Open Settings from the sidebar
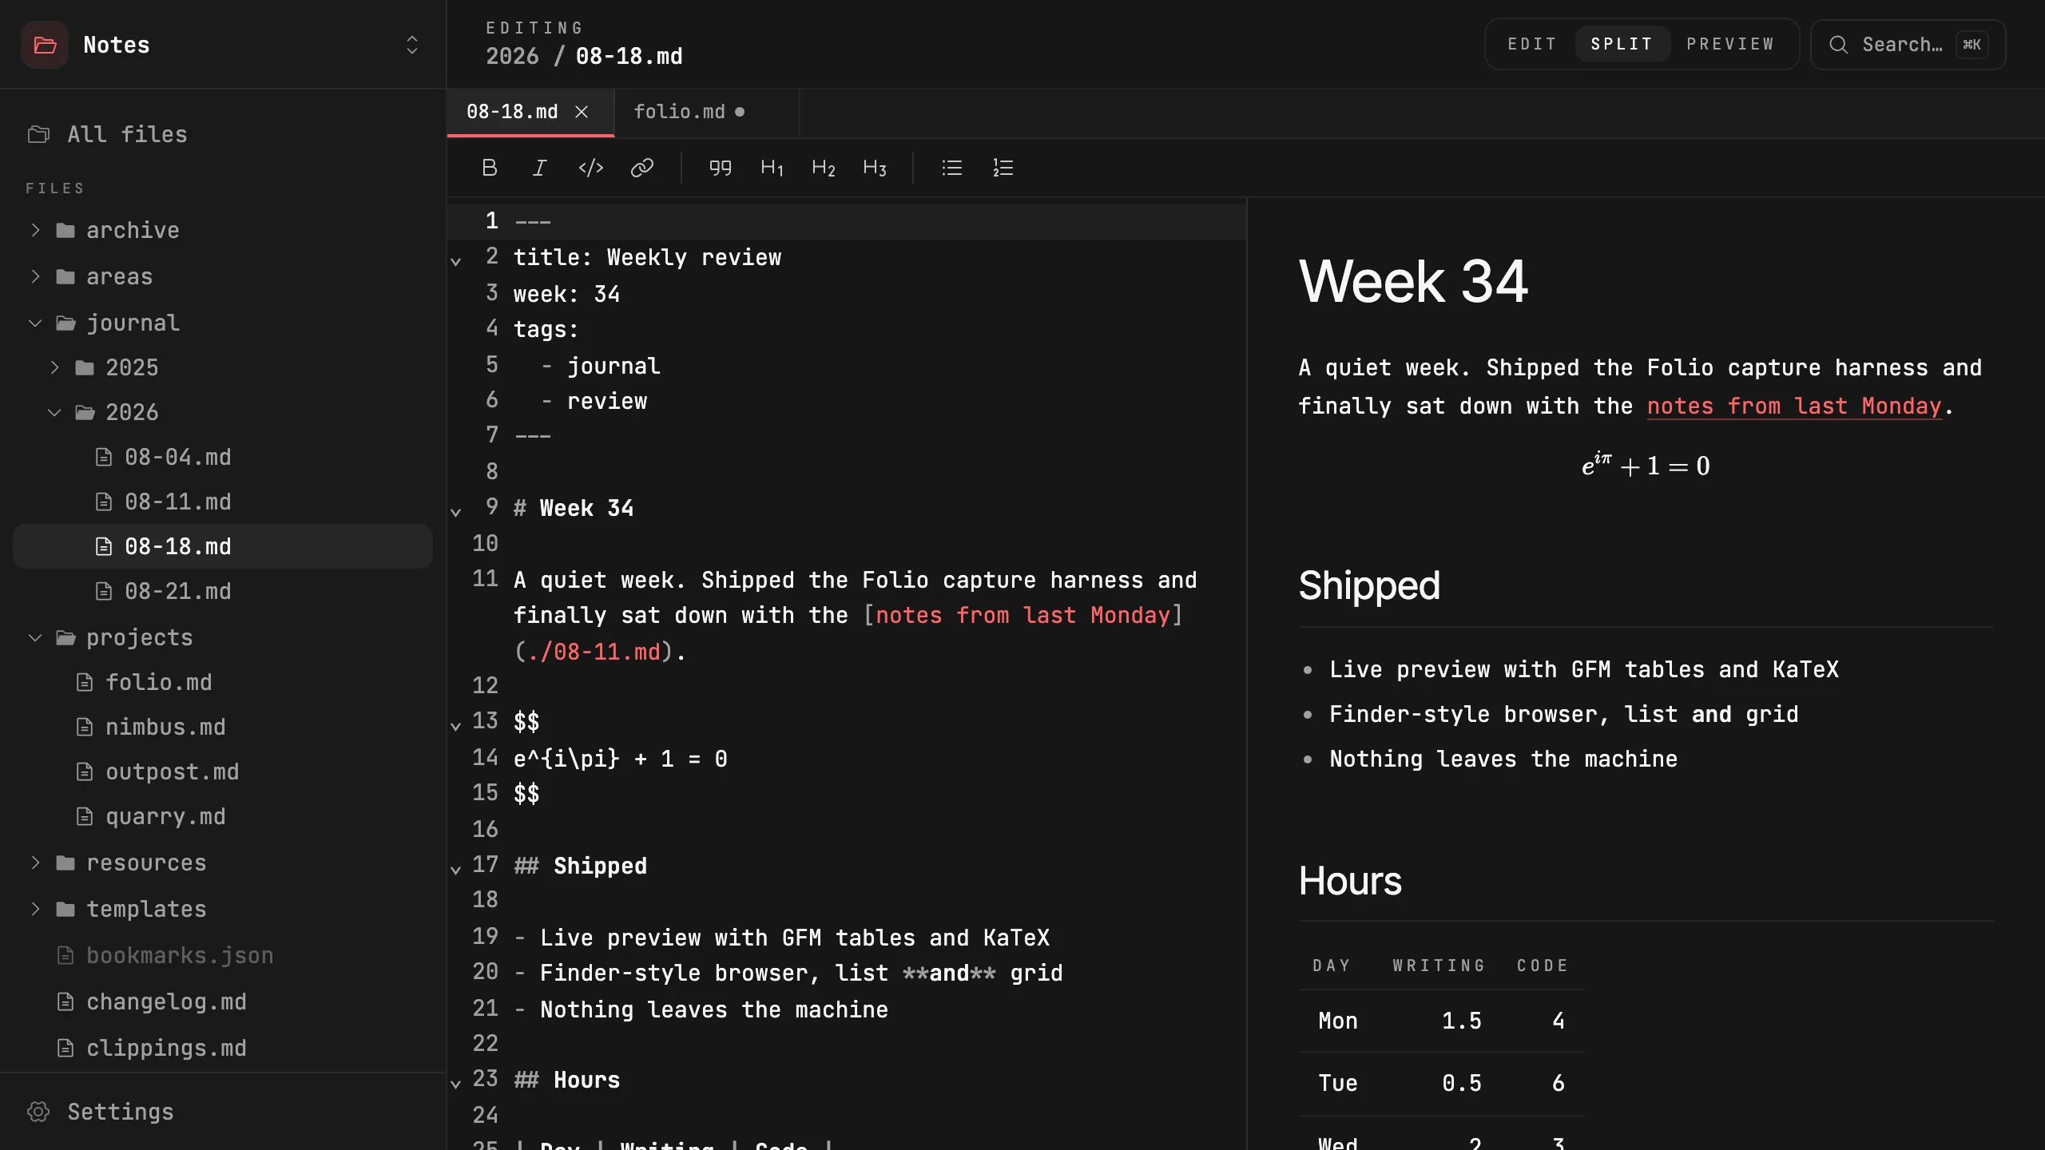This screenshot has height=1150, width=2045. (223, 1112)
